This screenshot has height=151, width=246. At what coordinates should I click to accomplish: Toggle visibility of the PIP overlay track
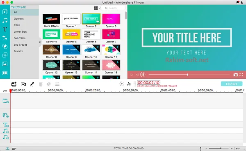coord(6,115)
